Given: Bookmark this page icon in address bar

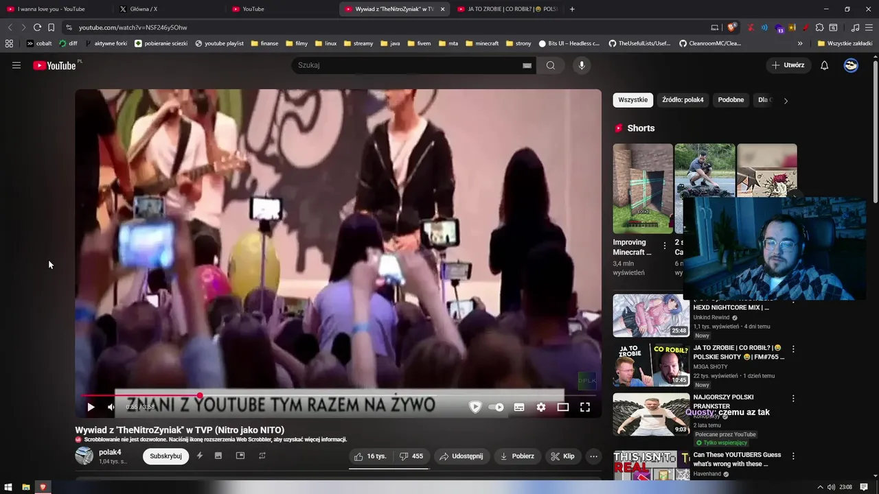Looking at the screenshot, I should 51,27.
